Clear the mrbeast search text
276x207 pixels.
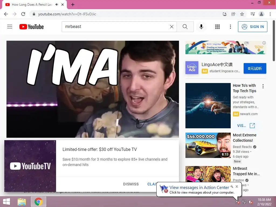pyautogui.click(x=172, y=27)
